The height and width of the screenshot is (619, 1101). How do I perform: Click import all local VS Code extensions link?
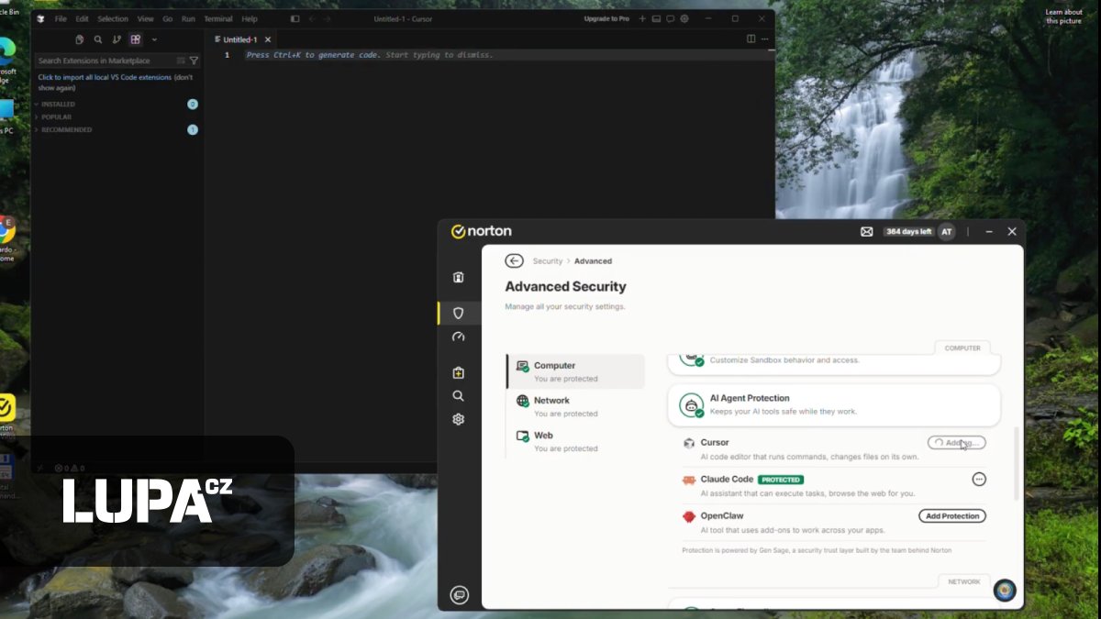[x=105, y=77]
